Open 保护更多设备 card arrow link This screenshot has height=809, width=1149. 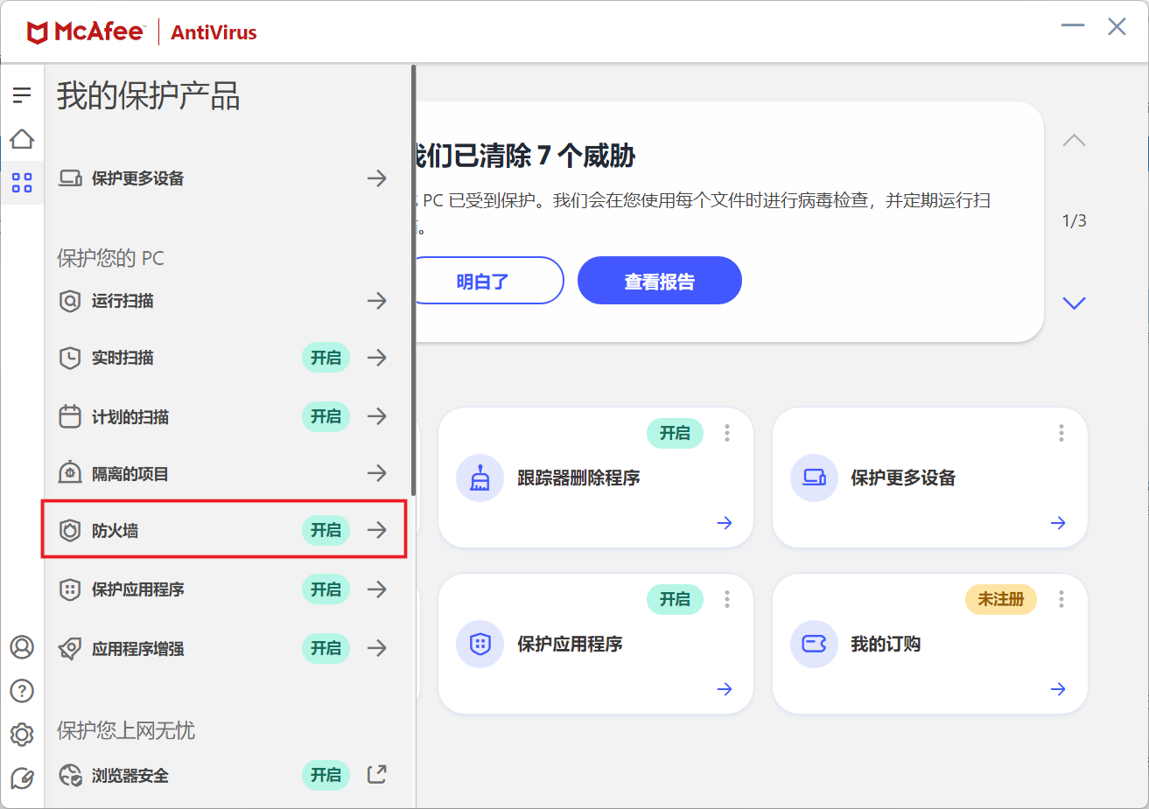pos(1058,523)
